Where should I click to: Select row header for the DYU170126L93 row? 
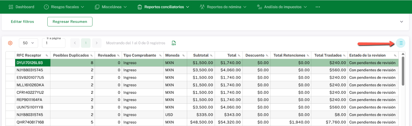pyautogui.click(x=10, y=63)
